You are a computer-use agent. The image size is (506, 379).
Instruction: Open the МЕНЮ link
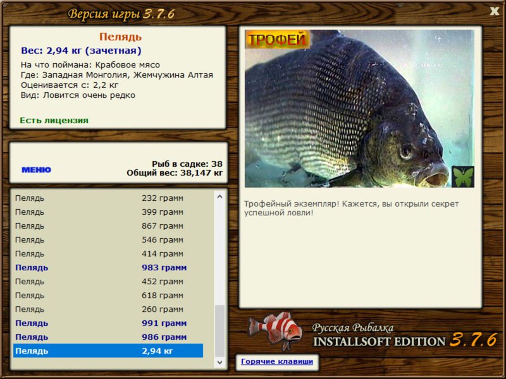[36, 169]
